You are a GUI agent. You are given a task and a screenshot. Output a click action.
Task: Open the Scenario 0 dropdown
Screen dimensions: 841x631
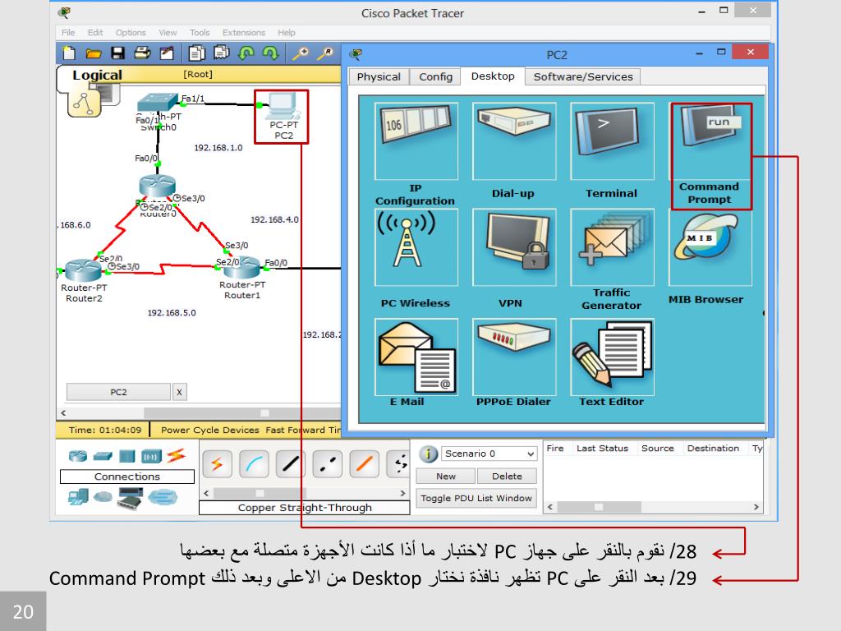coord(488,454)
